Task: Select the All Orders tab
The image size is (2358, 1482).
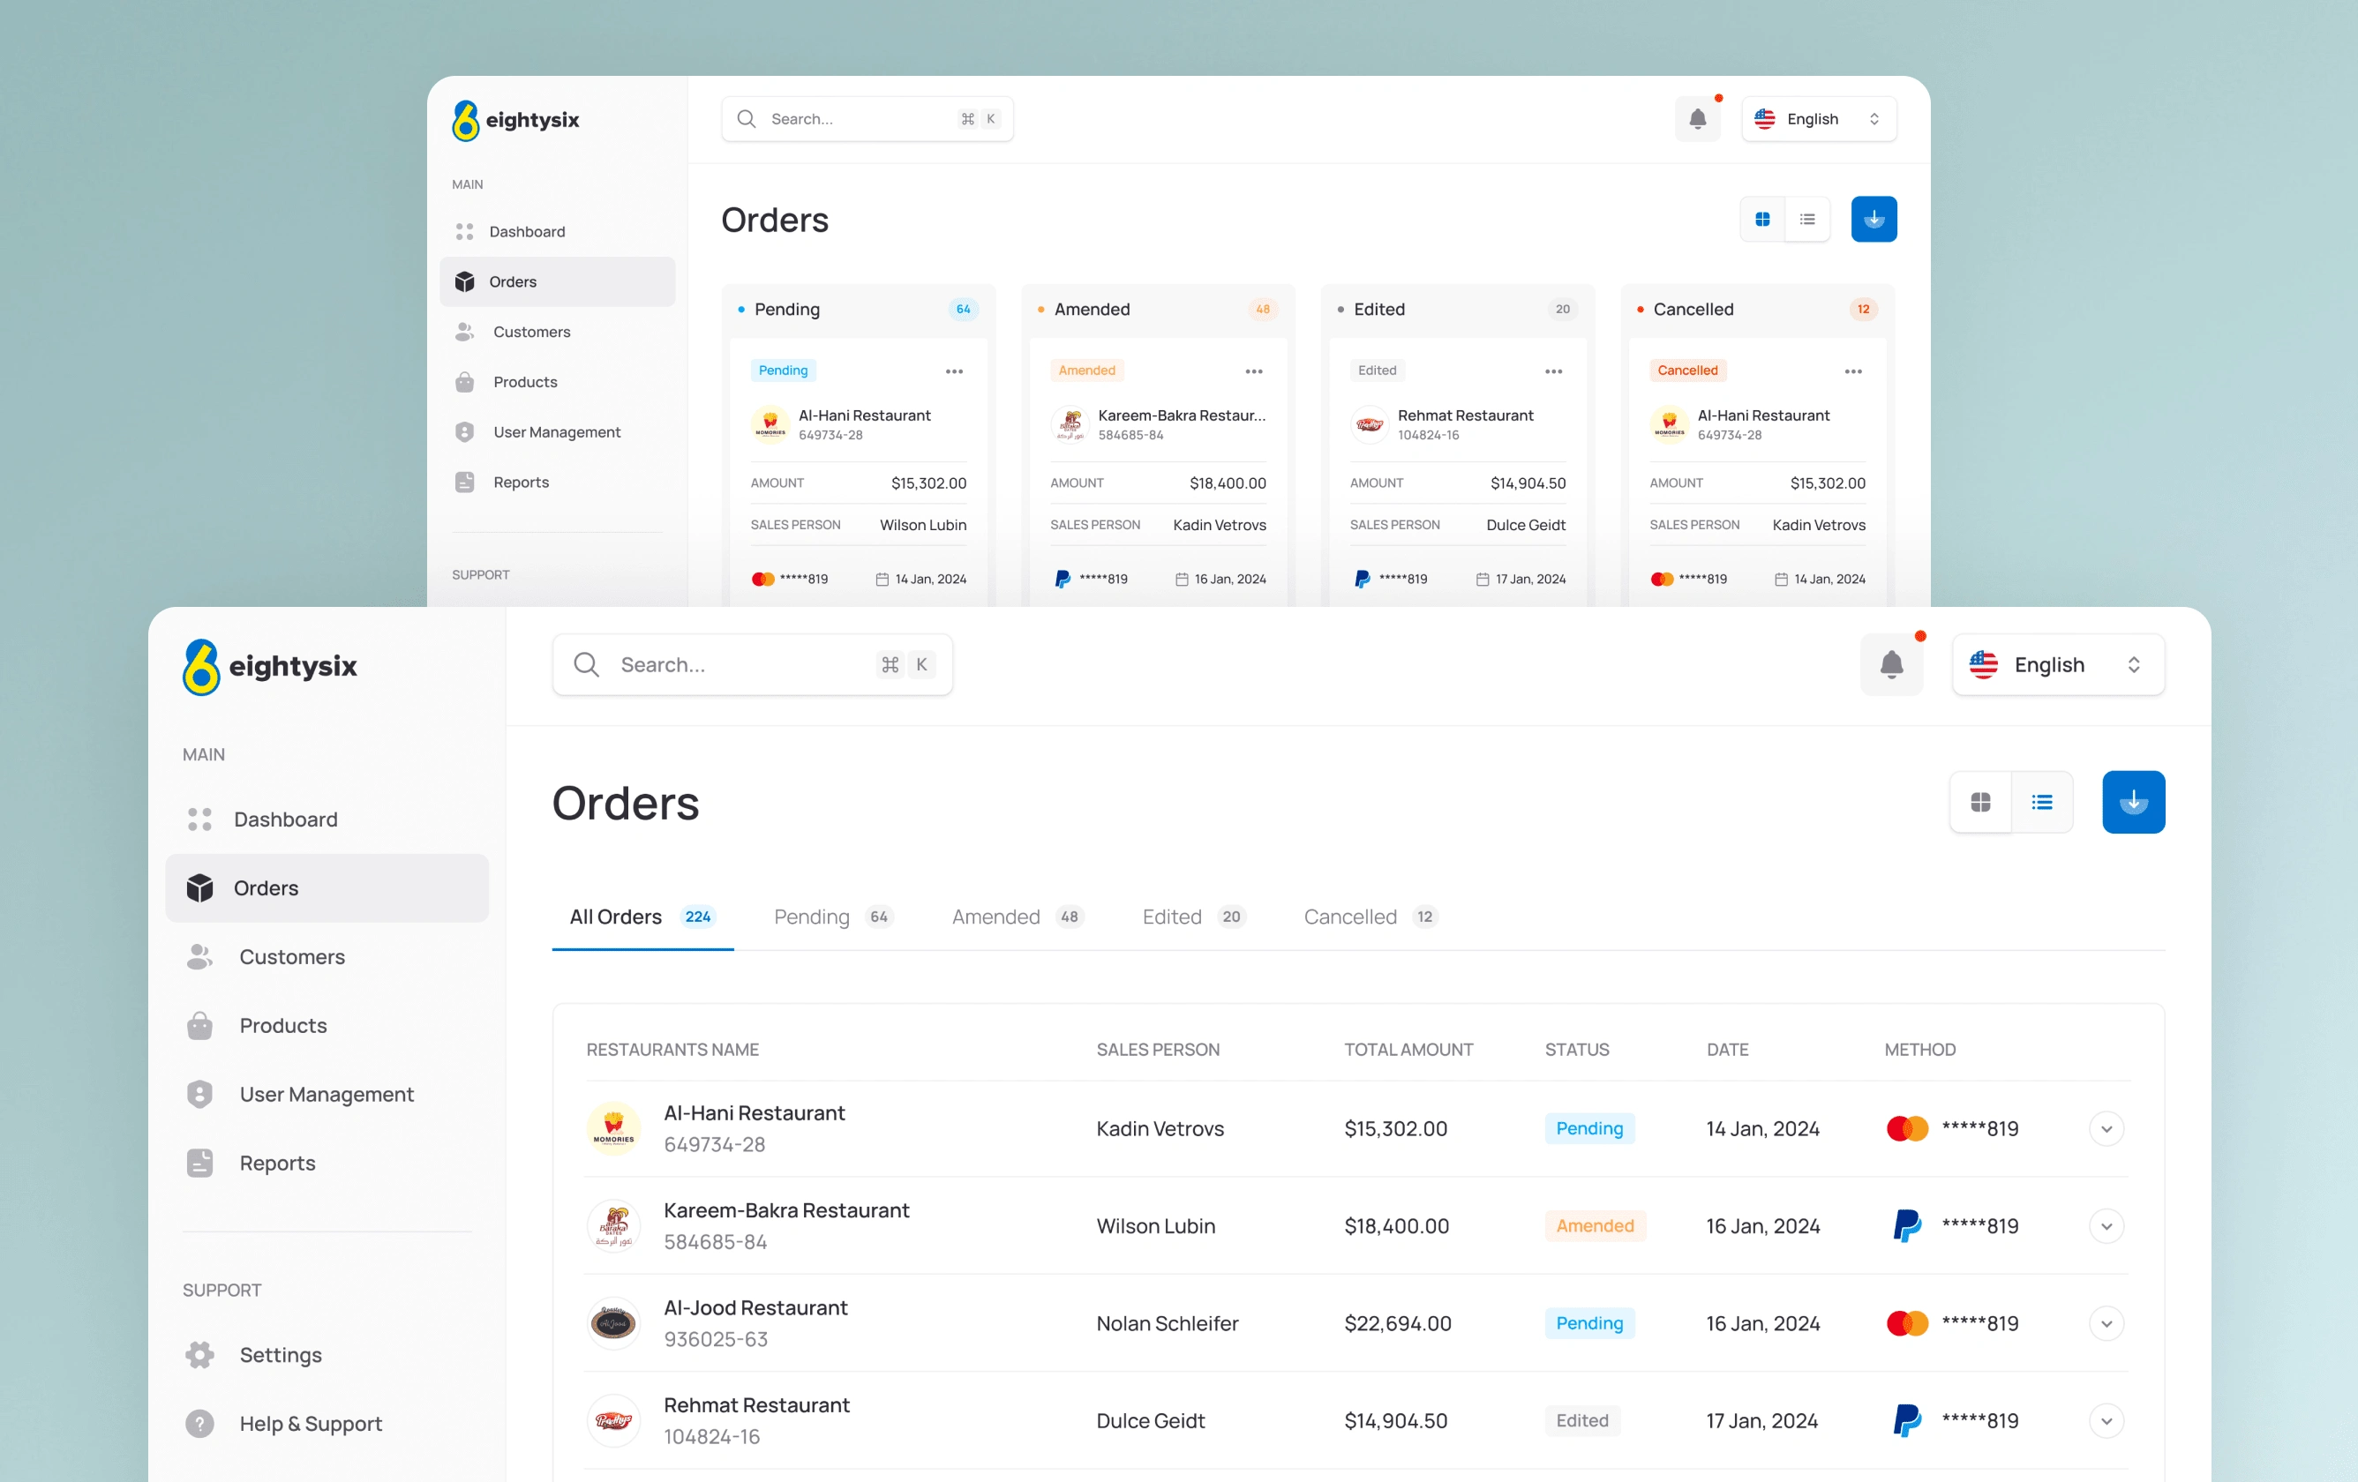Action: click(642, 917)
